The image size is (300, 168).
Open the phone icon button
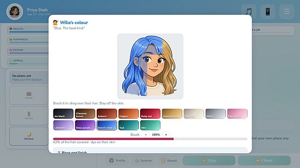coord(268,11)
